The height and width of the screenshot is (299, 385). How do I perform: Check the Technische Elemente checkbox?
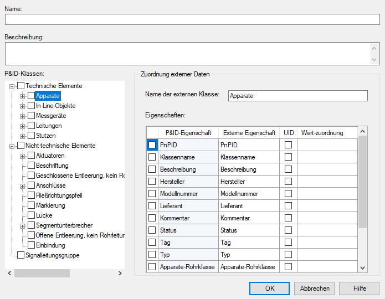pyautogui.click(x=21, y=86)
